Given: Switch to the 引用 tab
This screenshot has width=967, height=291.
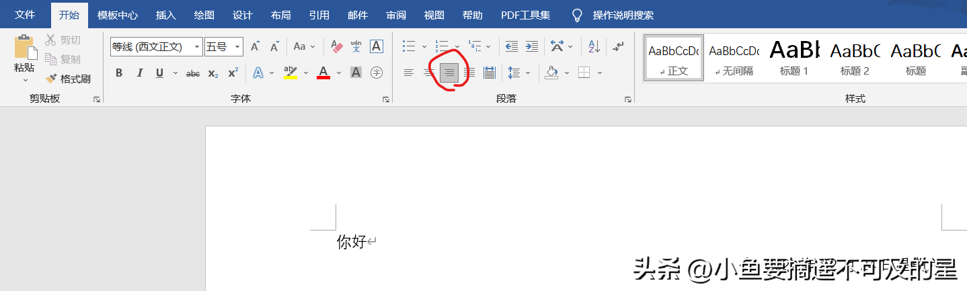Looking at the screenshot, I should (x=319, y=15).
